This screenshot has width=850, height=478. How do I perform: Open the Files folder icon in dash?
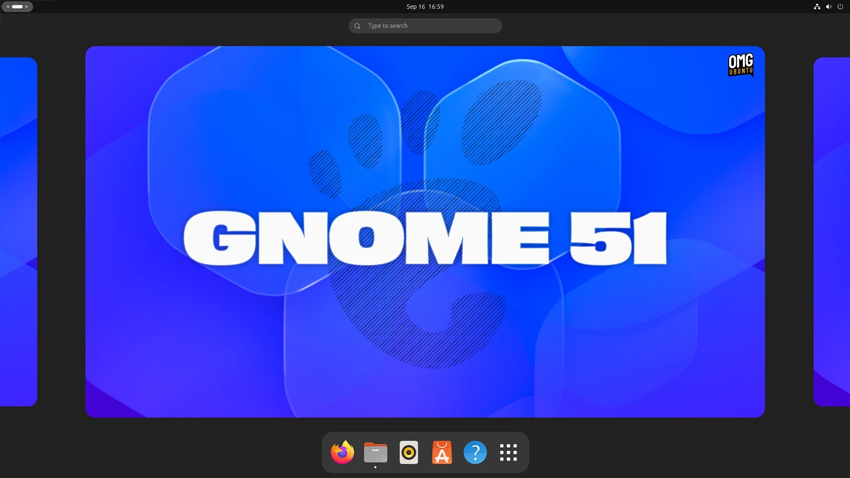point(375,452)
